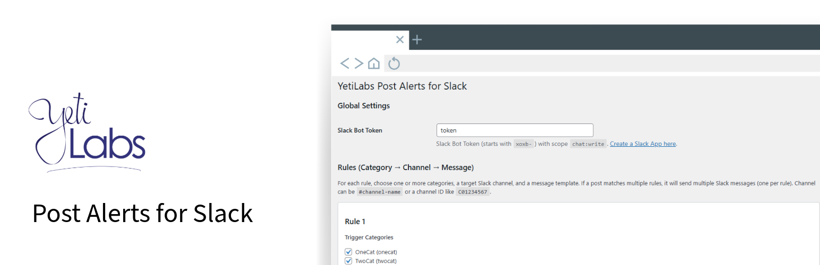
Task: Focus the Slack Bot Token input field
Action: pos(514,130)
